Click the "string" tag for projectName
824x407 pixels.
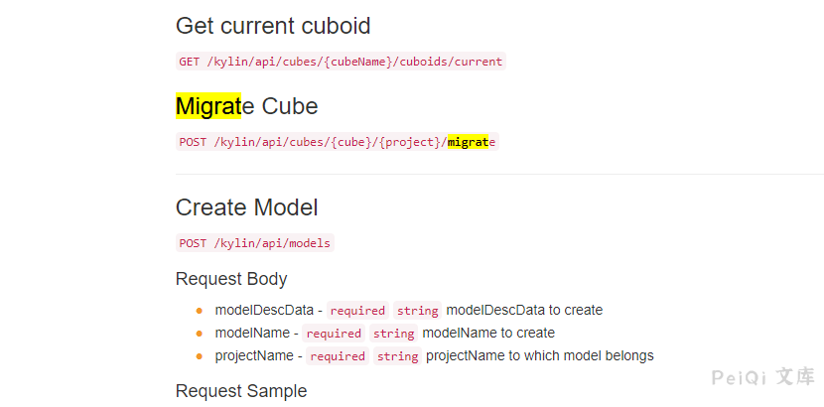[398, 356]
